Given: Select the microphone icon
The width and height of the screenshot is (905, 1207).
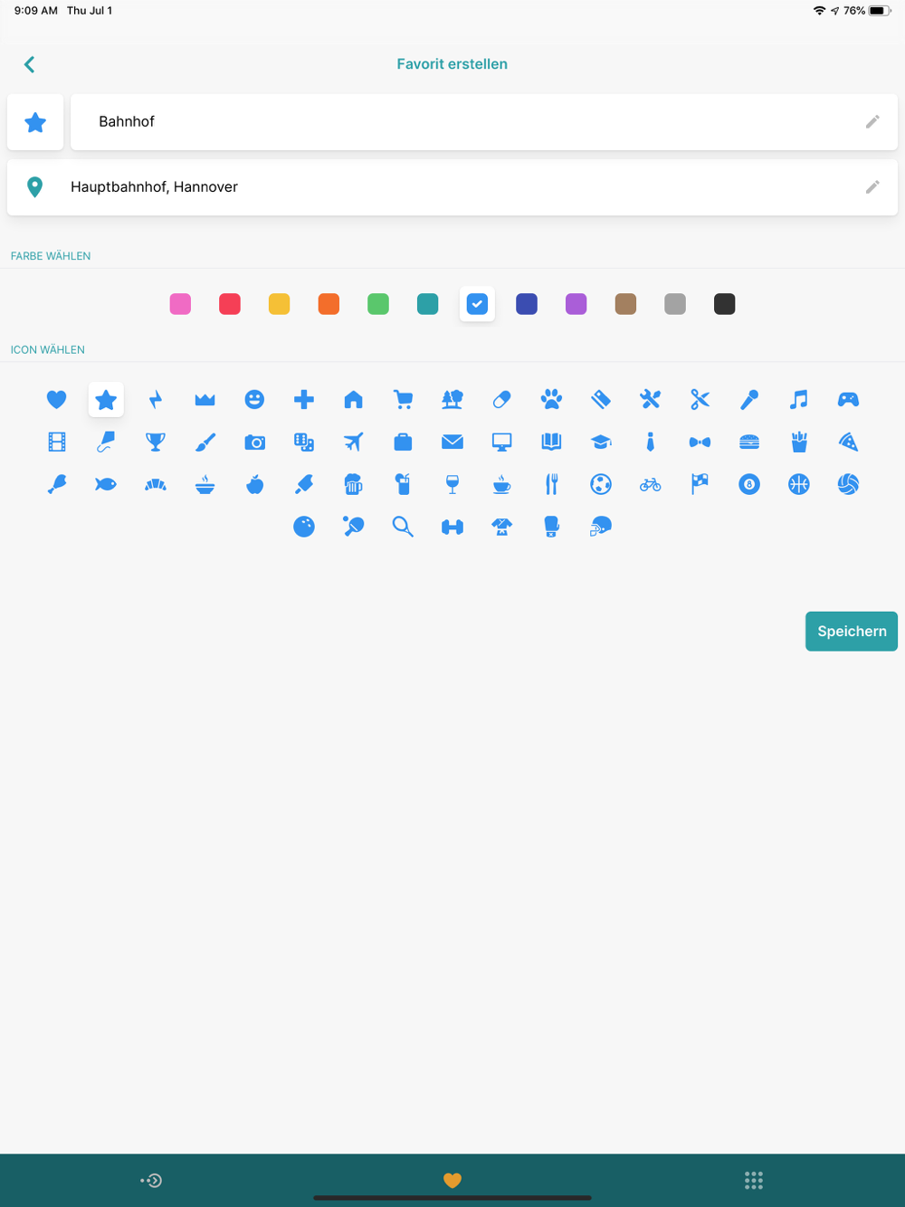Looking at the screenshot, I should click(x=749, y=399).
